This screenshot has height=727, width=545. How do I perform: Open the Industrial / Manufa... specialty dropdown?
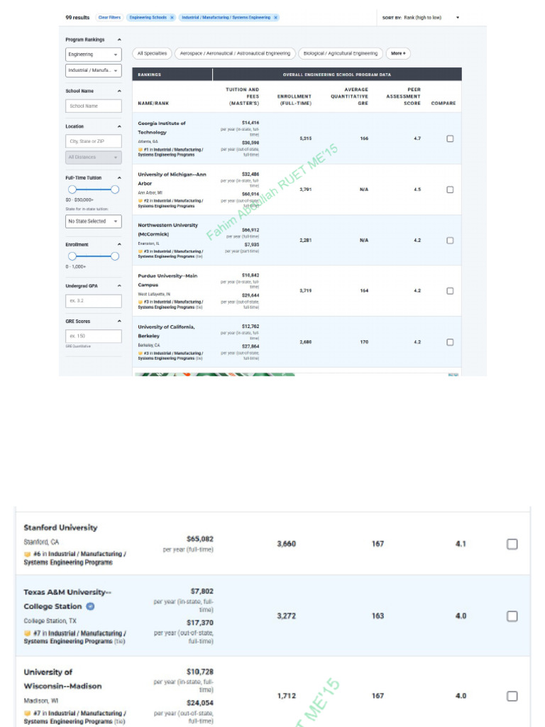(x=94, y=70)
